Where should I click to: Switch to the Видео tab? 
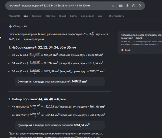pyautogui.click(x=63, y=16)
